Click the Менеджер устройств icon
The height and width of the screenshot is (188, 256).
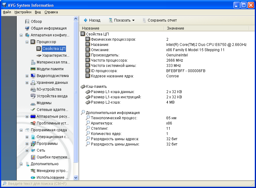point(33,171)
